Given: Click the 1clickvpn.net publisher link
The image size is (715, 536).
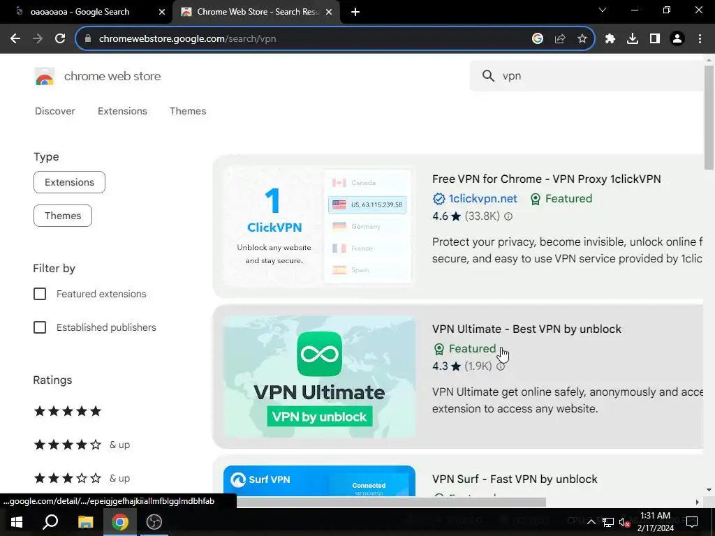Looking at the screenshot, I should click(x=483, y=199).
